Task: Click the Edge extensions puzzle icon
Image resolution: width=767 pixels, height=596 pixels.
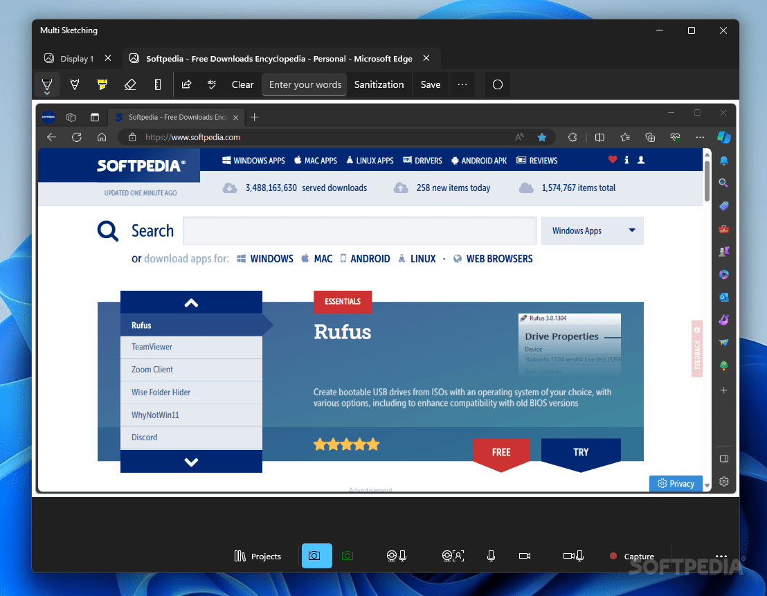Action: [x=572, y=138]
